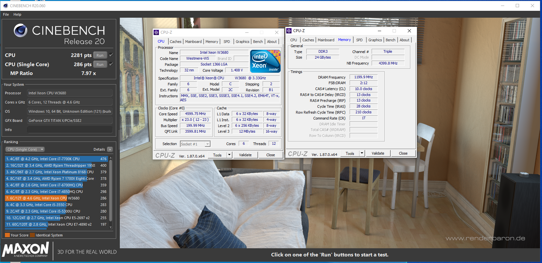Switch to About tab in right CPU-Z window
Screen dimensions: 542x263
pyautogui.click(x=404, y=40)
